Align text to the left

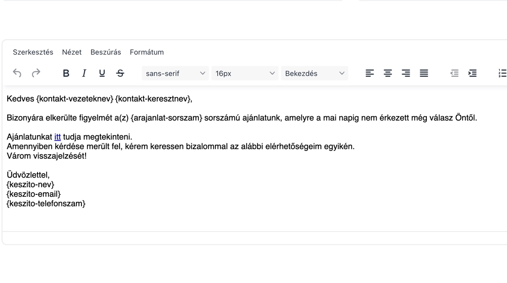click(x=370, y=73)
